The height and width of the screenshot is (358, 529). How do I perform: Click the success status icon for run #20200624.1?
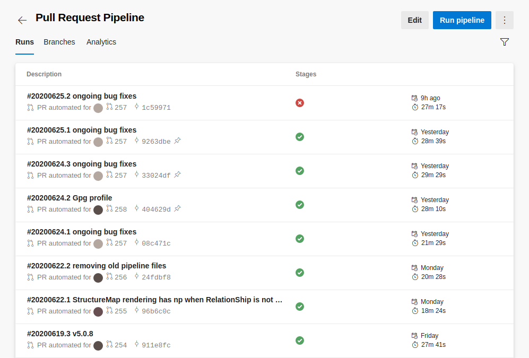pos(300,239)
